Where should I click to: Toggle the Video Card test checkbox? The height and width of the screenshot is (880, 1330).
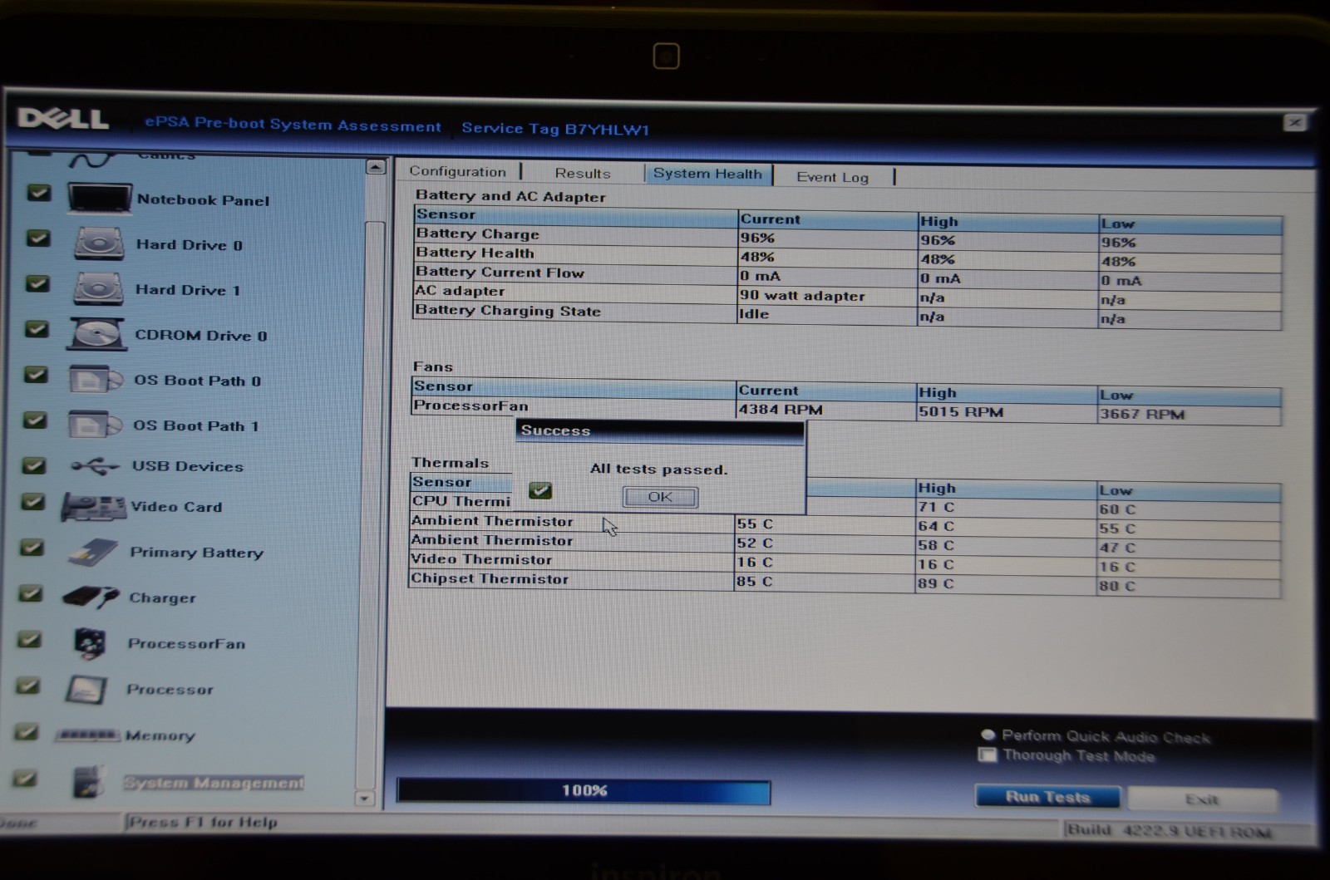pyautogui.click(x=33, y=502)
